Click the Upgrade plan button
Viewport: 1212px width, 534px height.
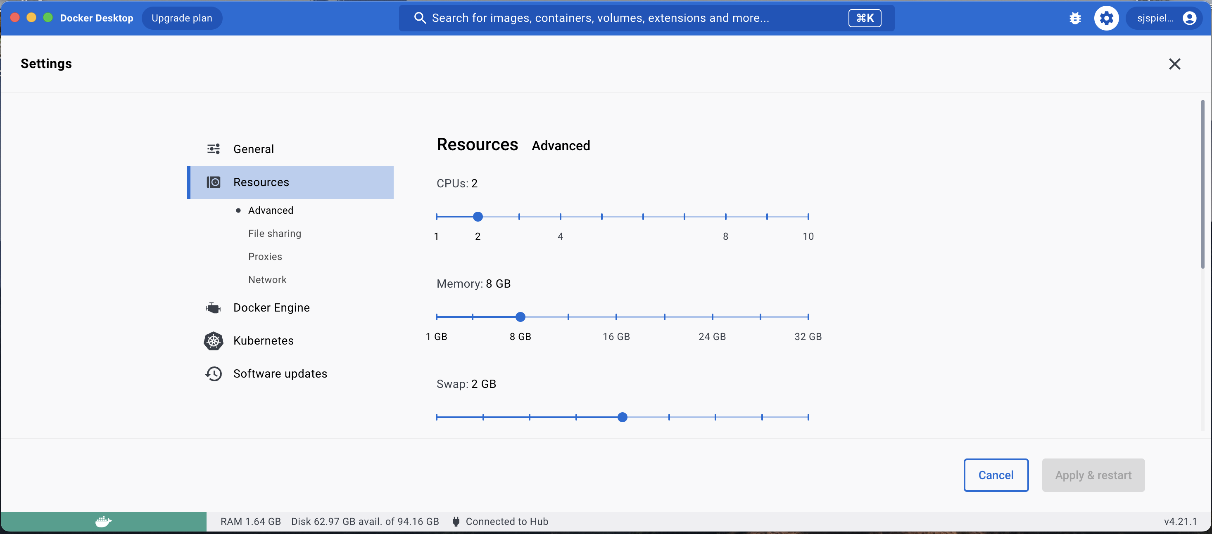pos(182,18)
